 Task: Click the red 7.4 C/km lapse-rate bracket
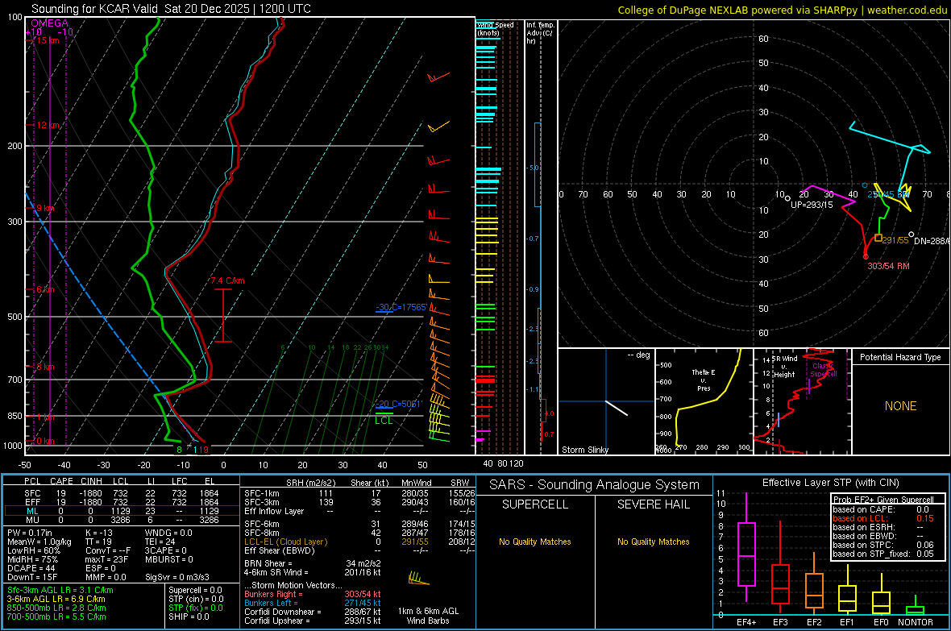223,316
